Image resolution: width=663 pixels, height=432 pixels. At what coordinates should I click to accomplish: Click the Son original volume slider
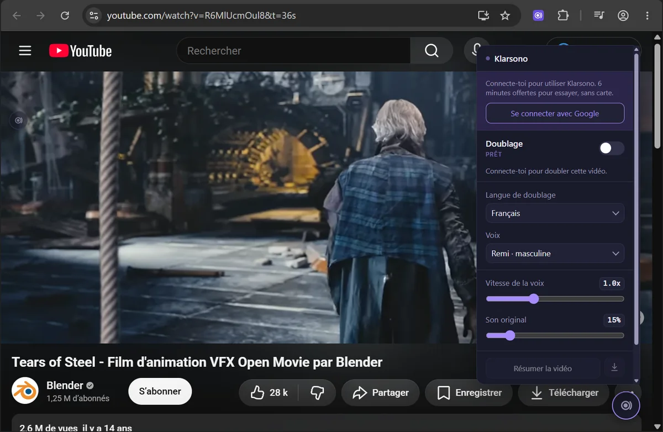click(x=555, y=335)
